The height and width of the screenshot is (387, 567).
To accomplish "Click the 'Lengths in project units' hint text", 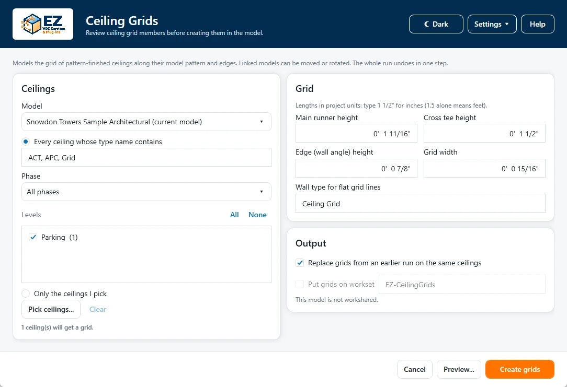I will 391,105.
